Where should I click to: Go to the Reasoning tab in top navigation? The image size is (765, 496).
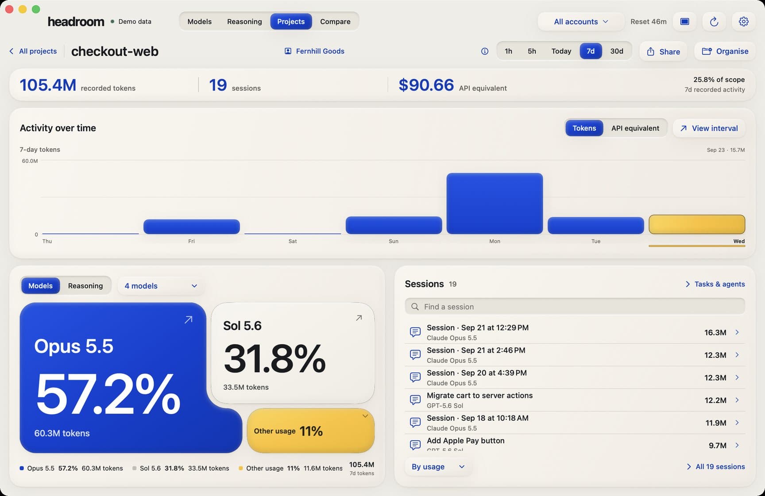click(244, 22)
